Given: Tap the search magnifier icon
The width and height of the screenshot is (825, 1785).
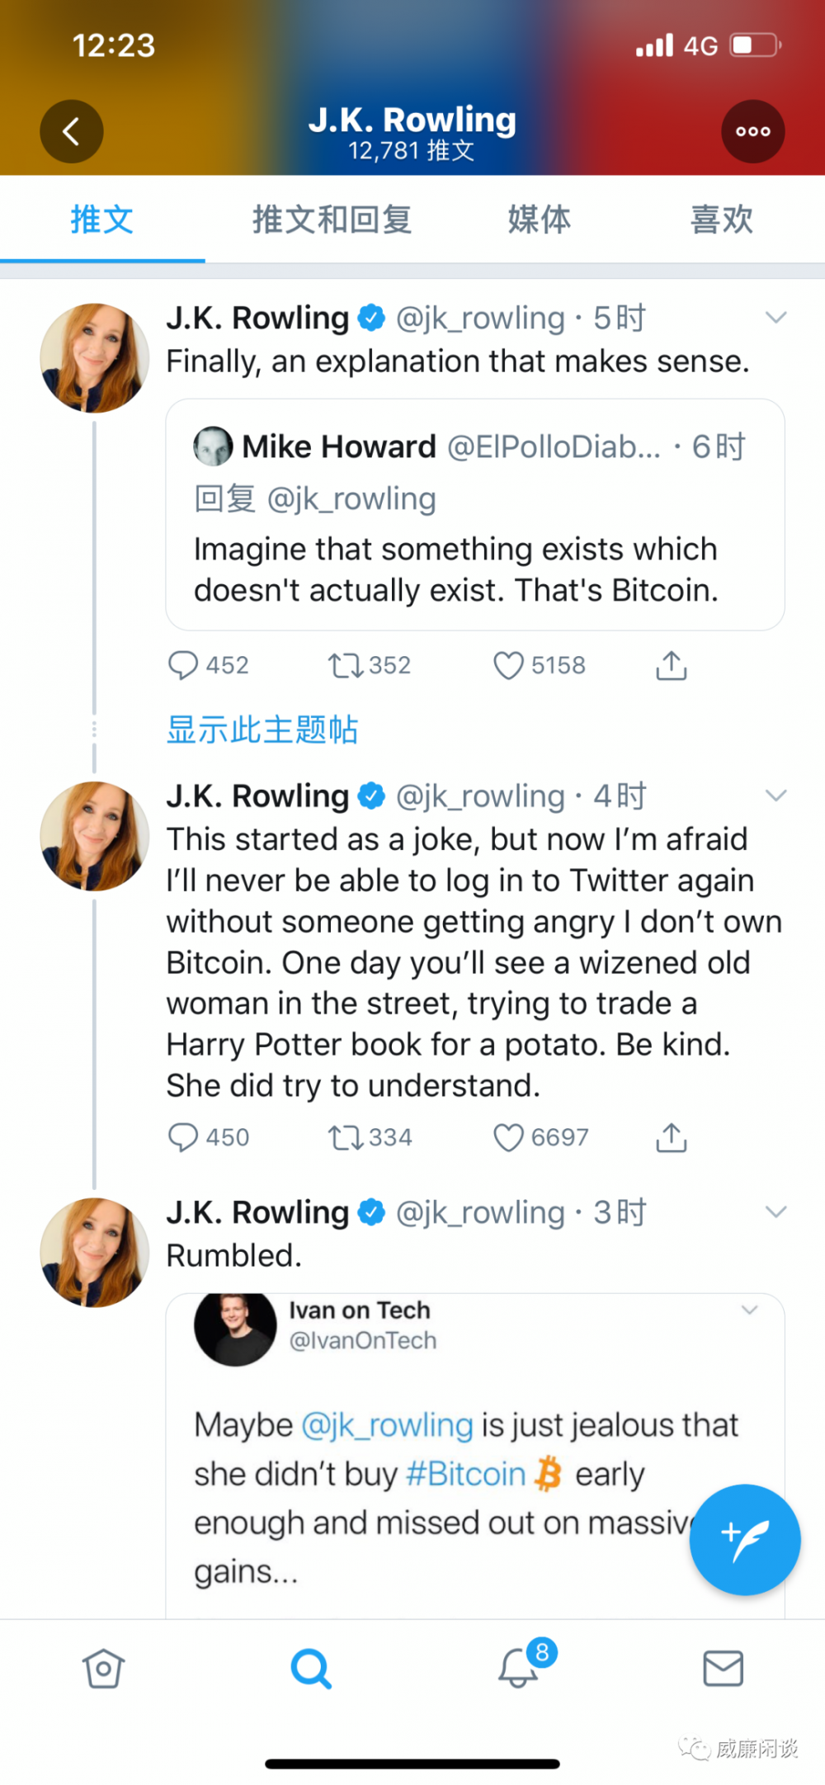Looking at the screenshot, I should point(311,1668).
